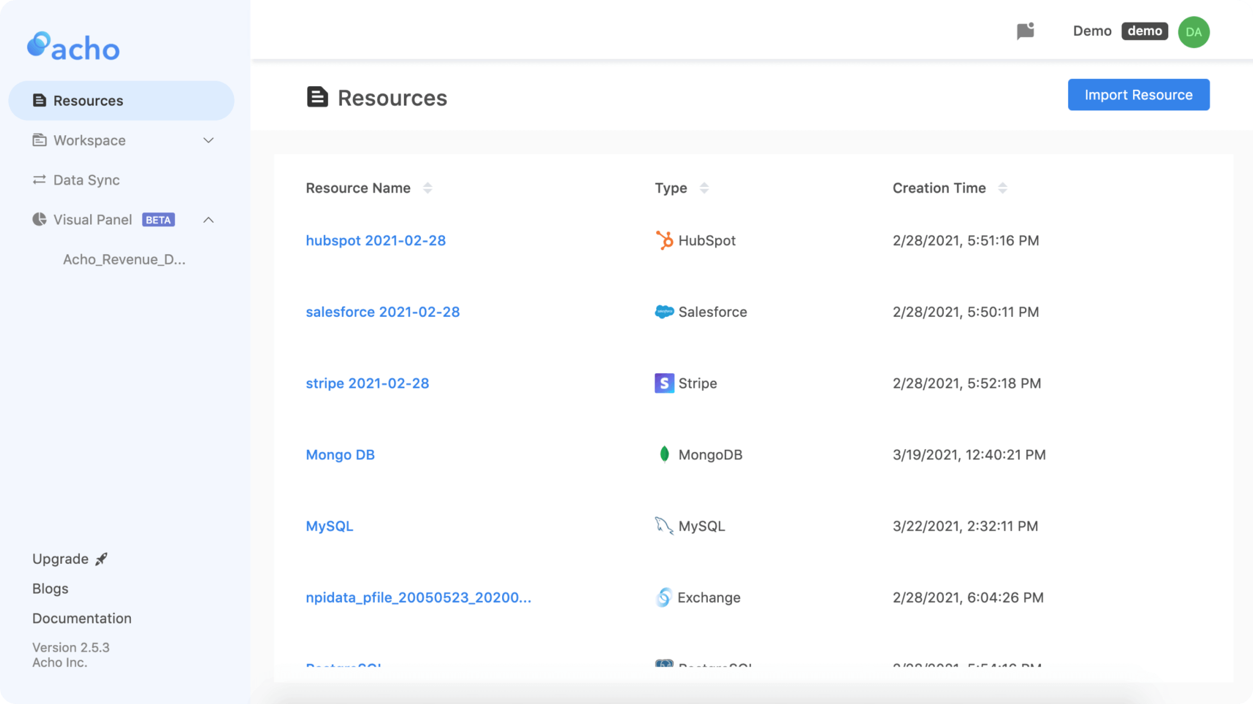This screenshot has width=1253, height=704.
Task: Click 2/28/2021, 5:50:11 PM timestamp
Action: click(966, 312)
